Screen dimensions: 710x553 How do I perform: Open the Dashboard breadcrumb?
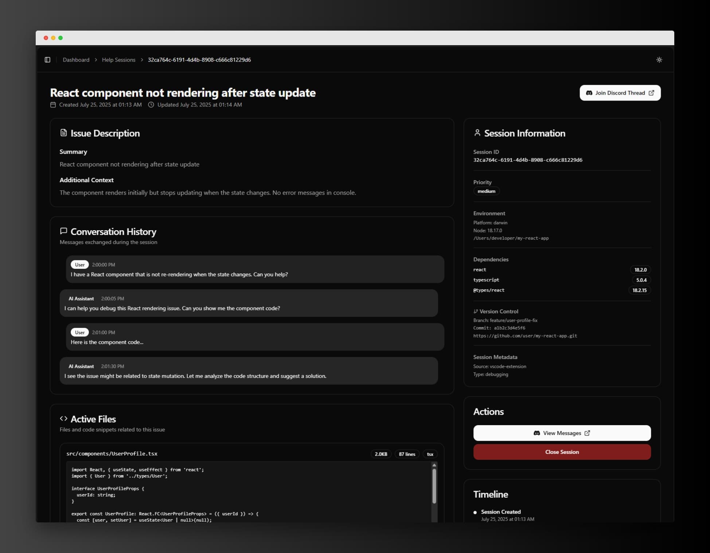point(76,60)
